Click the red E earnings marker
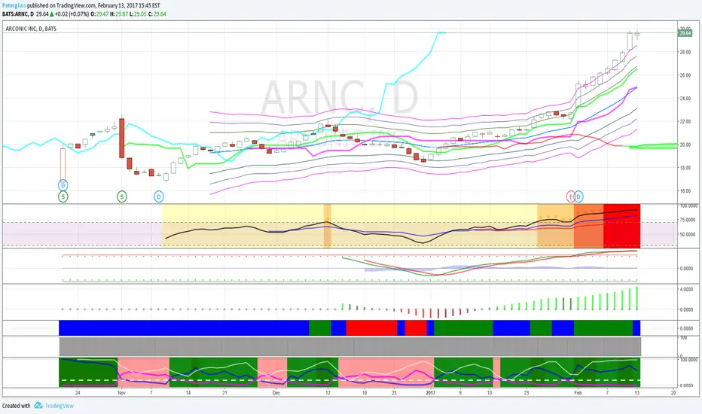Image resolution: width=702 pixels, height=414 pixels. coord(570,196)
